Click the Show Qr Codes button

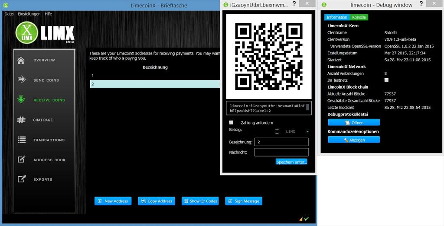[x=200, y=201]
